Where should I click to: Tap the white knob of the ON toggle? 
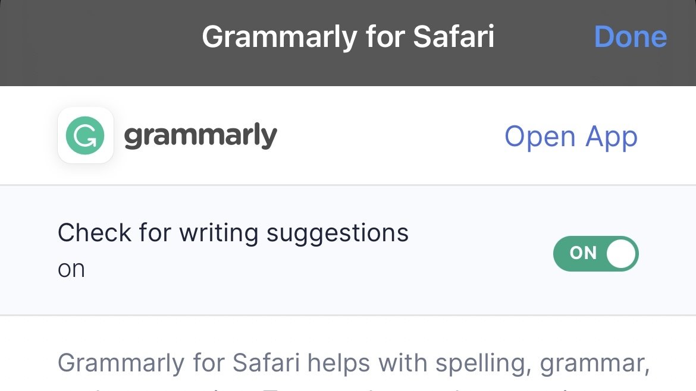[x=621, y=254]
